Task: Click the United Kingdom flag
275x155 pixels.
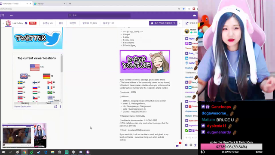Action: point(24,76)
